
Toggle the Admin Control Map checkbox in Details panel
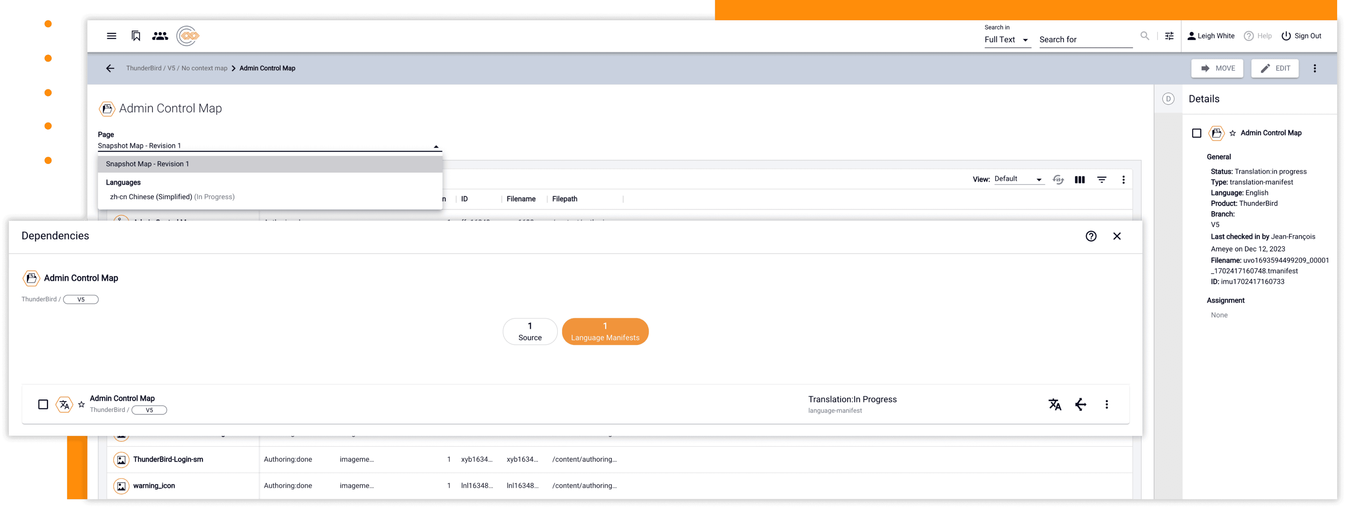point(1197,133)
